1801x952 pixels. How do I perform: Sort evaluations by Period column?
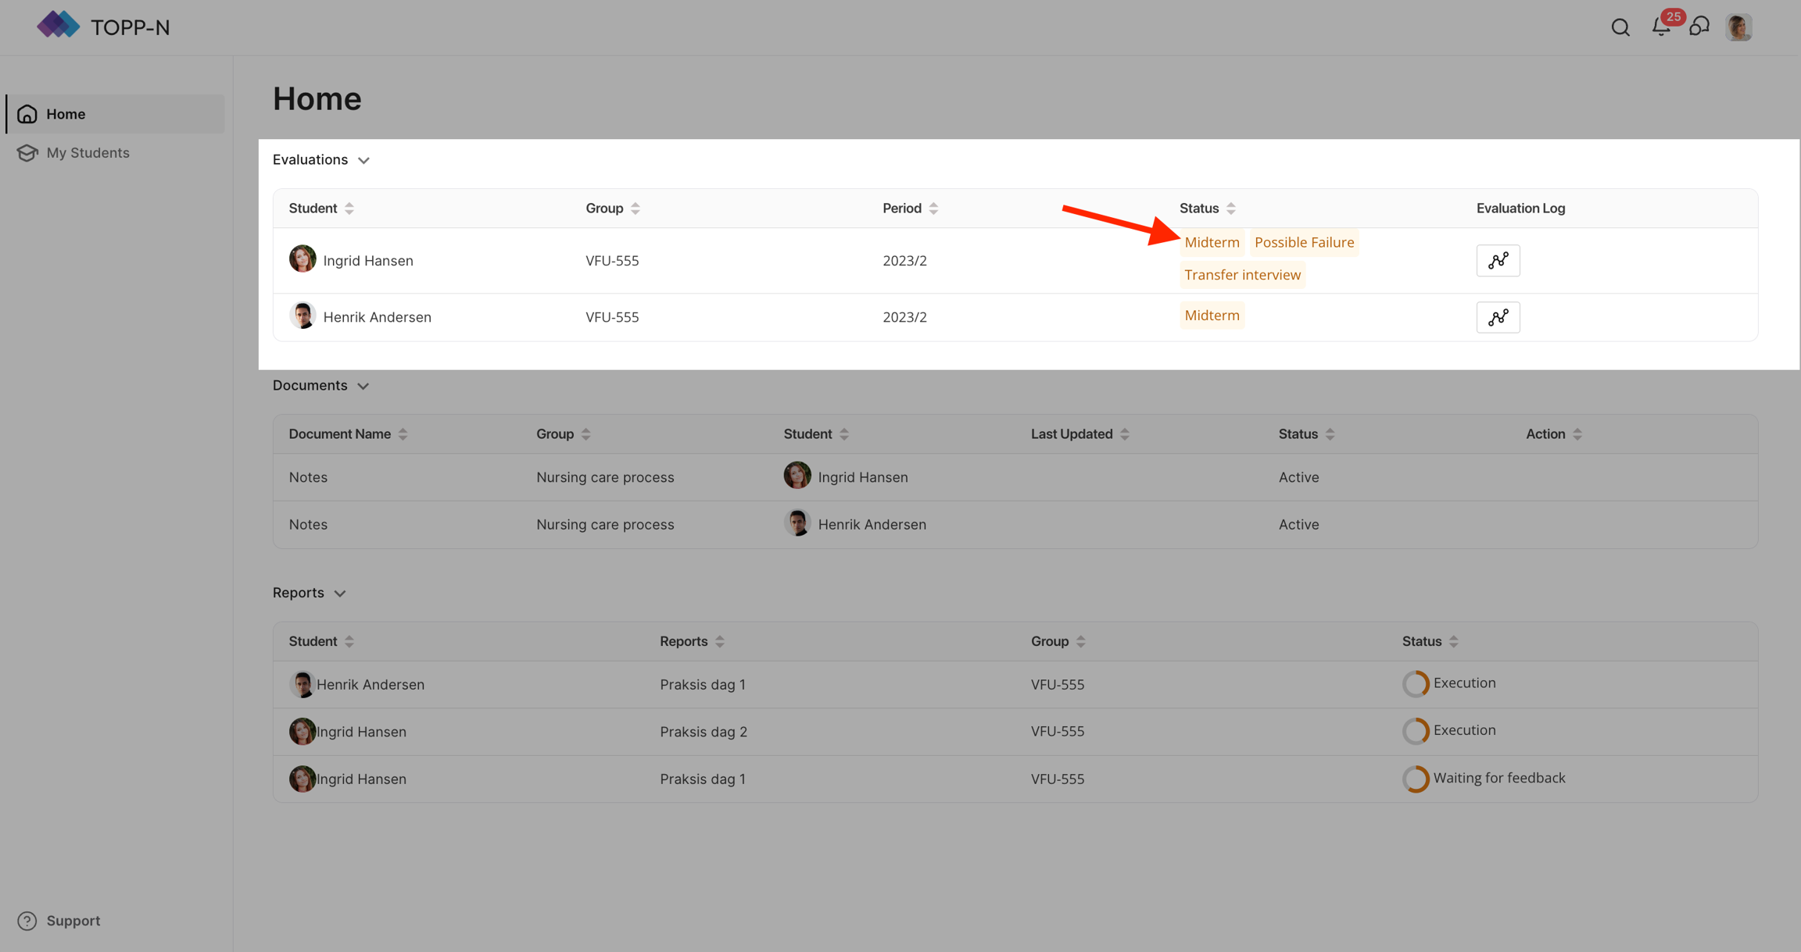pos(933,209)
